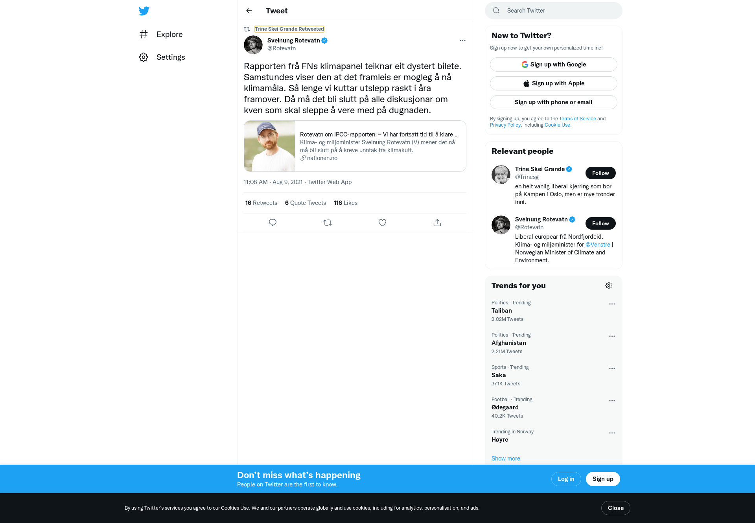Go back using the arrow icon
The image size is (755, 523).
(249, 11)
